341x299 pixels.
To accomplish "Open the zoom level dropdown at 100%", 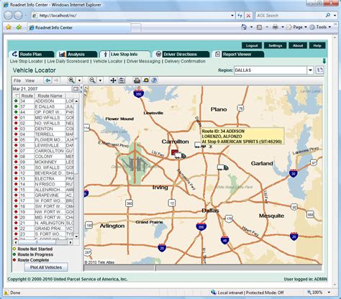I will (329, 293).
